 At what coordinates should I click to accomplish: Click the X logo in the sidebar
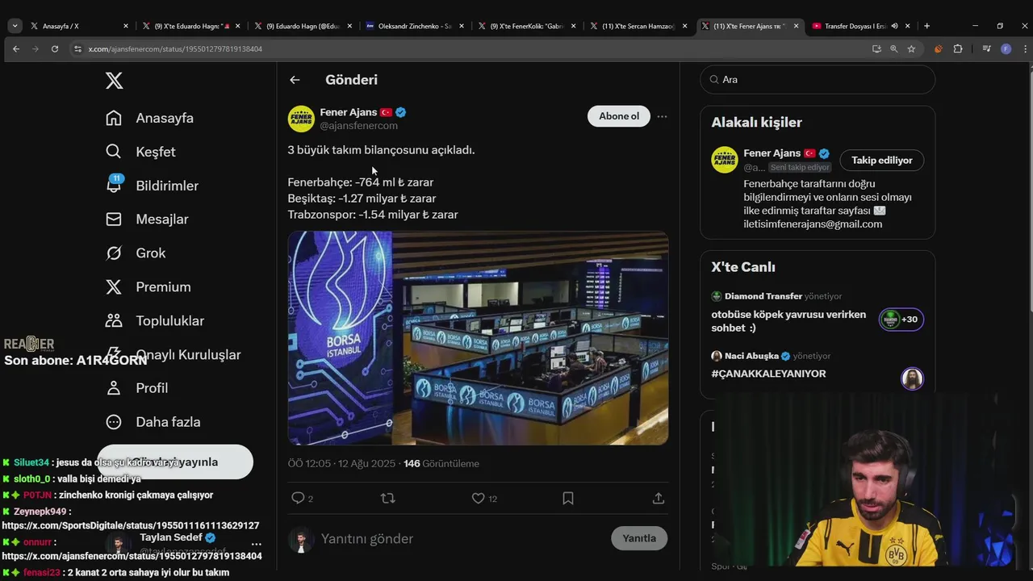point(114,81)
